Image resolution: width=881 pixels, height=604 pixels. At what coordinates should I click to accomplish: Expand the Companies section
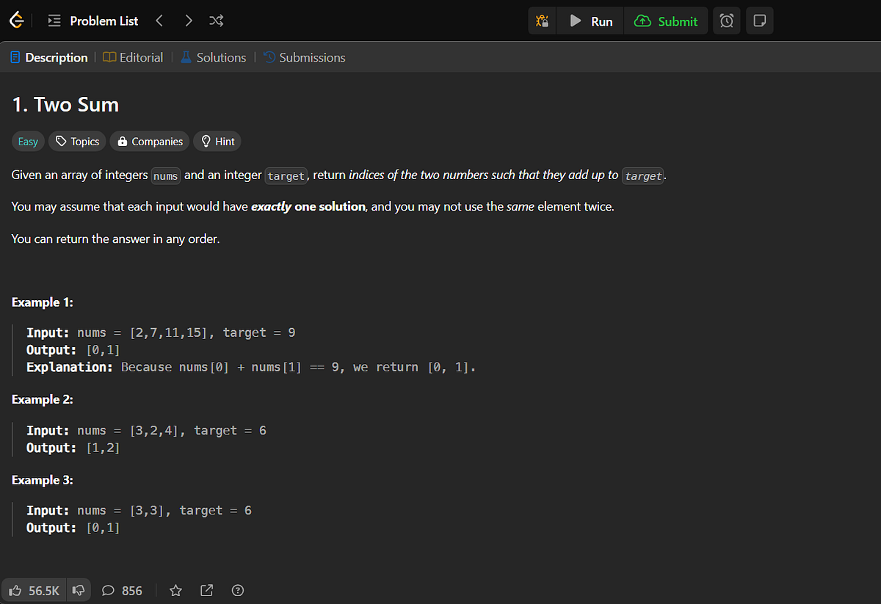[x=149, y=141]
